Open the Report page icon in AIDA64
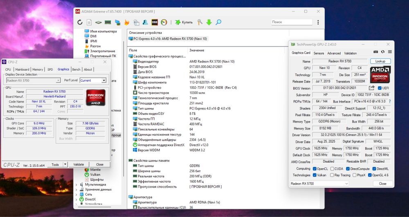Image resolution: width=409 pixels, height=217 pixels. (89, 22)
